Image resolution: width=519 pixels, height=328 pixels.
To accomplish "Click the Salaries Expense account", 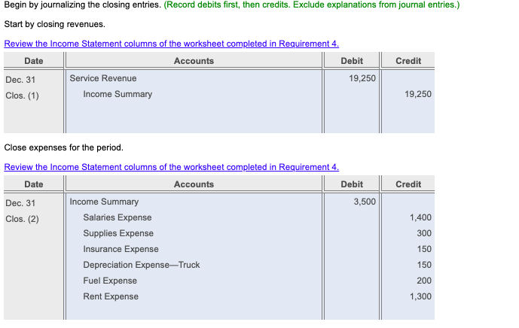I will (x=118, y=217).
